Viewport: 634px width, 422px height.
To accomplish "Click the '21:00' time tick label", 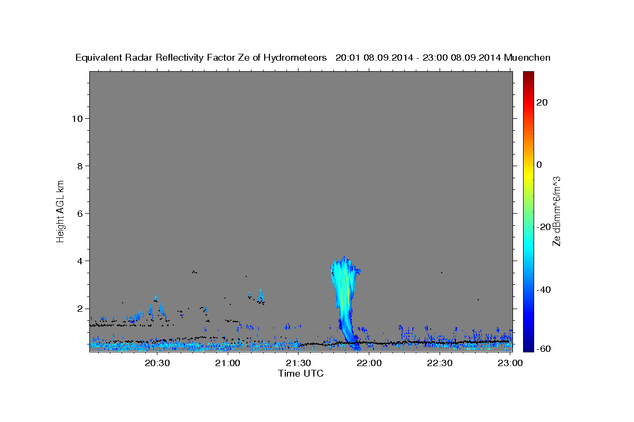I will tap(228, 363).
